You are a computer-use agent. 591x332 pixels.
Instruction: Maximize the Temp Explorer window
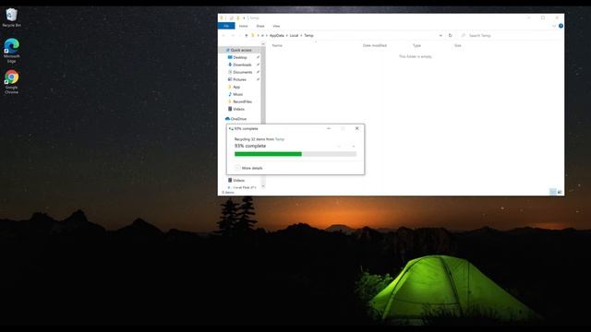tap(543, 18)
